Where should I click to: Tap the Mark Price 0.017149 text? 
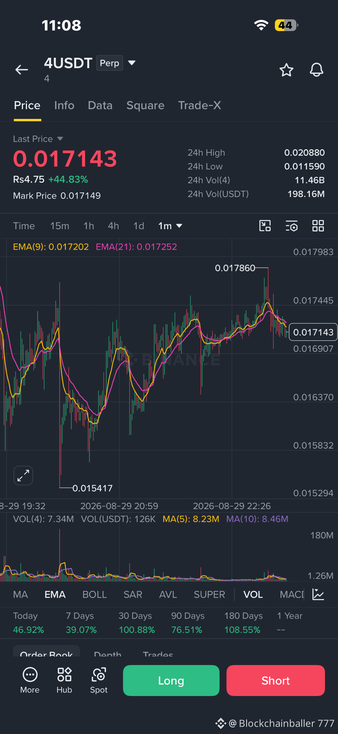coord(57,196)
